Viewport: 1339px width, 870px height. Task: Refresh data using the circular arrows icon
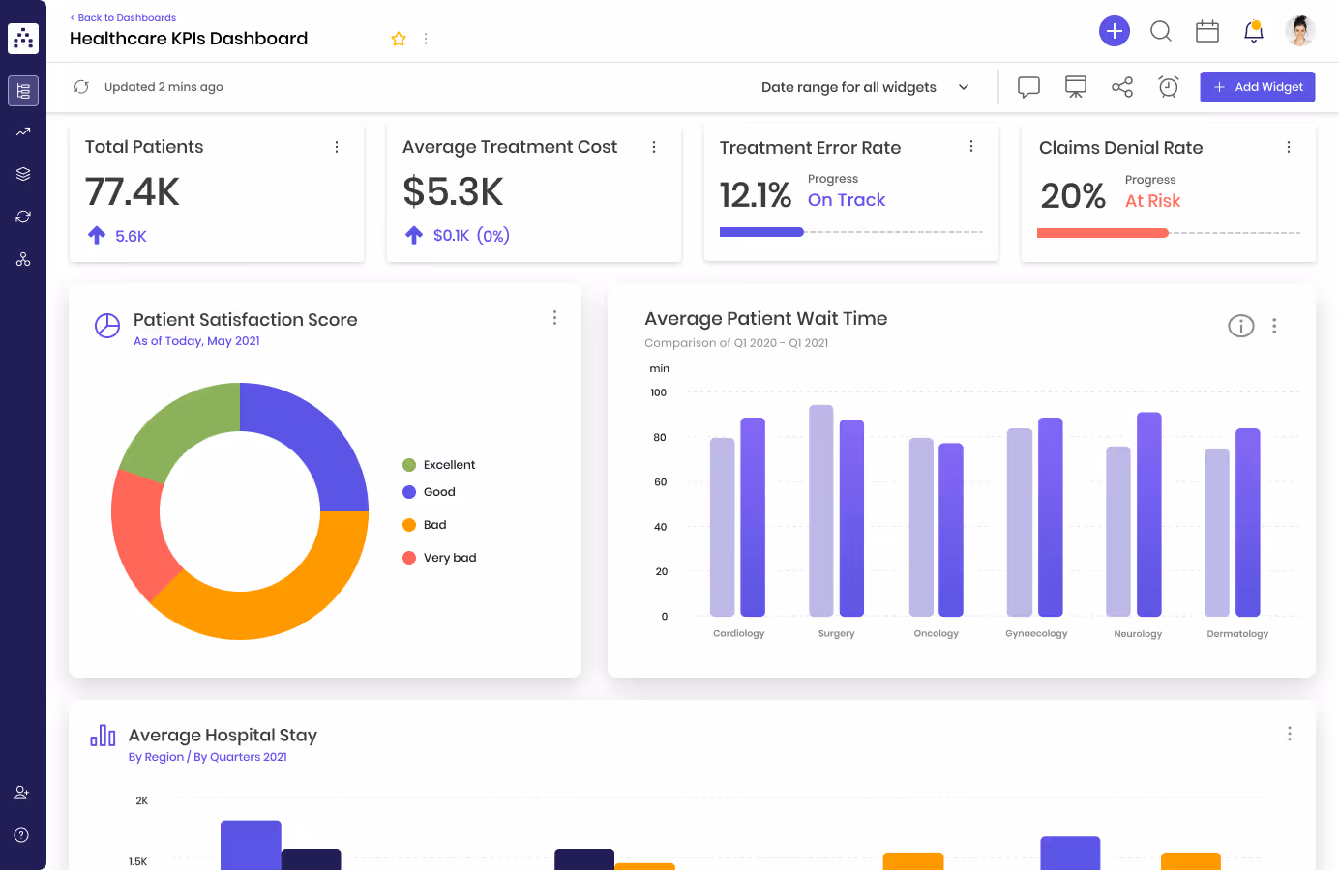81,86
